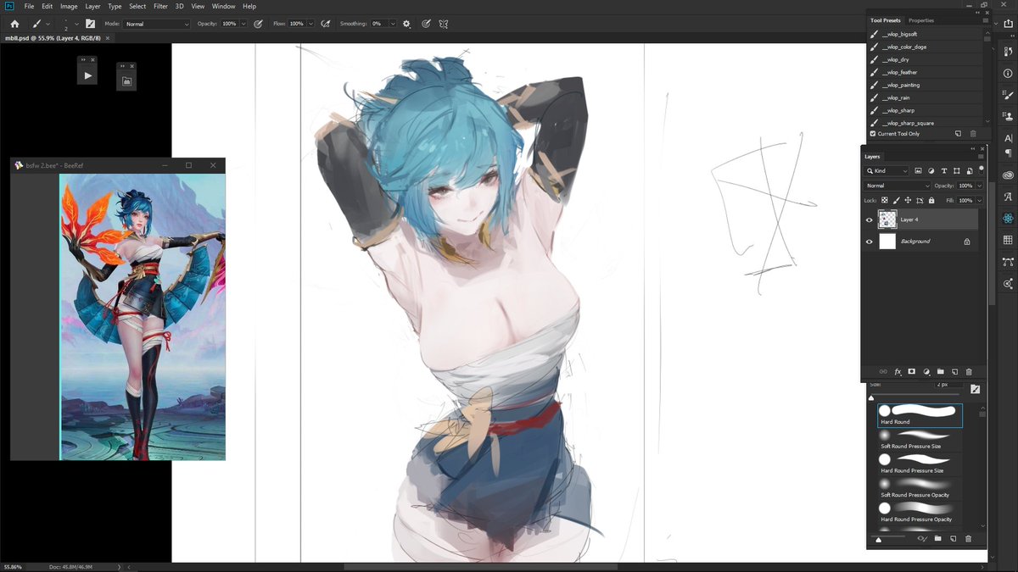This screenshot has height=572, width=1018.
Task: Create new layer icon in Layers panel
Action: click(x=954, y=371)
